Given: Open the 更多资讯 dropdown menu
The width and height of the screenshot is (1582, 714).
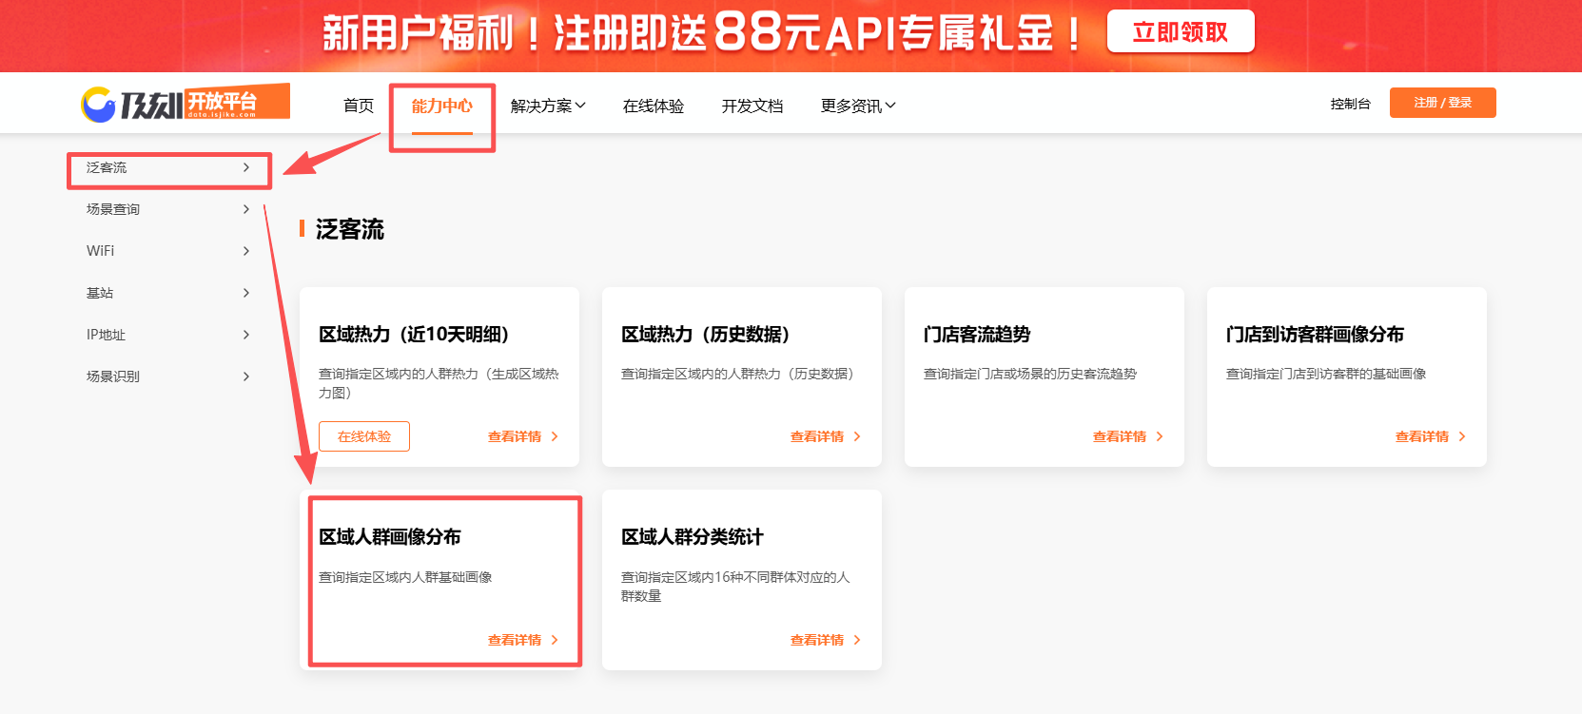Looking at the screenshot, I should tap(858, 106).
